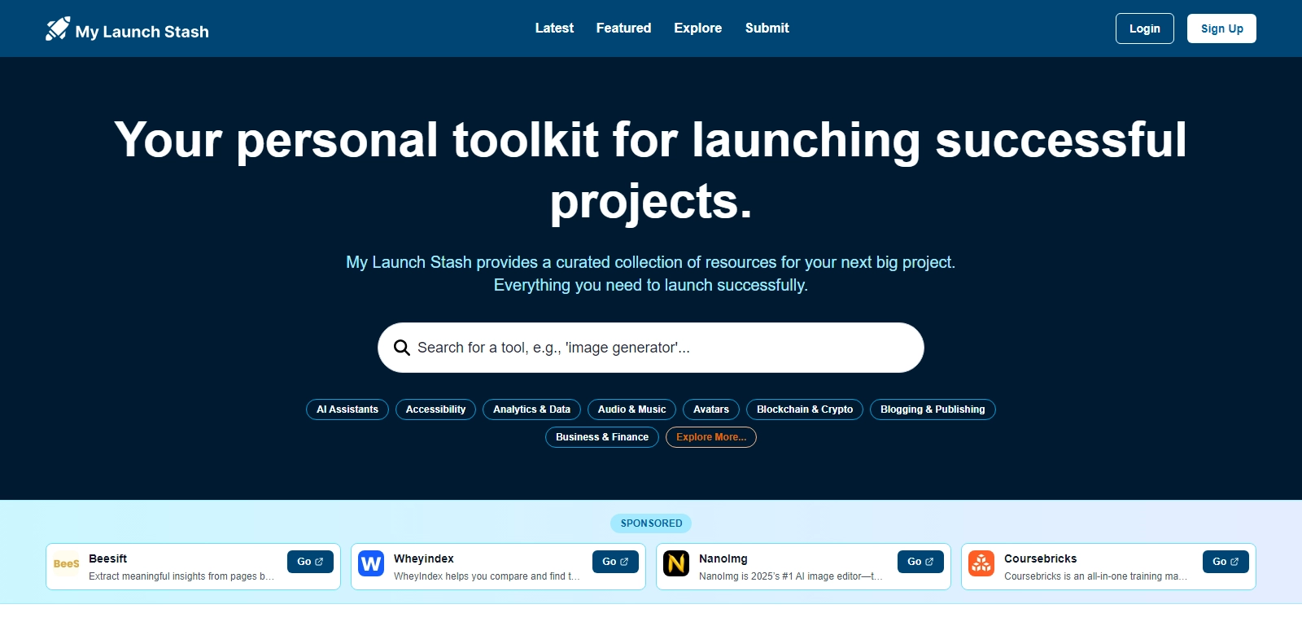
Task: Navigate to the Explore section
Action: tap(697, 28)
